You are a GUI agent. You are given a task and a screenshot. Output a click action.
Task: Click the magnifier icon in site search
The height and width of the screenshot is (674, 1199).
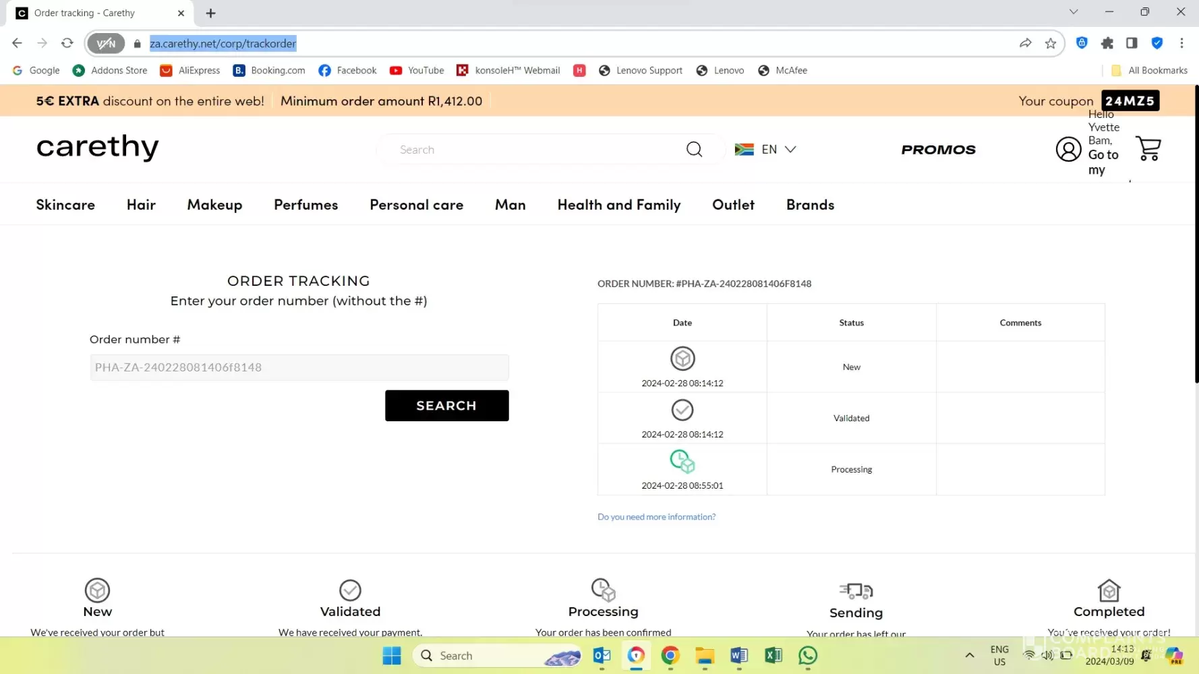[x=694, y=149]
